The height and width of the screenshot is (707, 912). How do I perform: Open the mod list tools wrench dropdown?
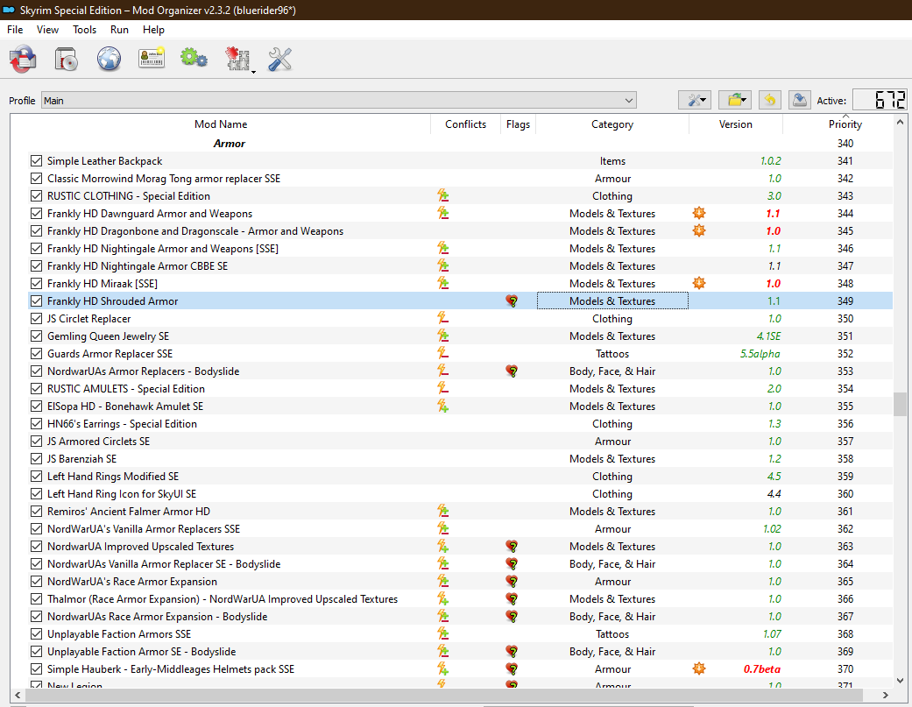tap(695, 100)
